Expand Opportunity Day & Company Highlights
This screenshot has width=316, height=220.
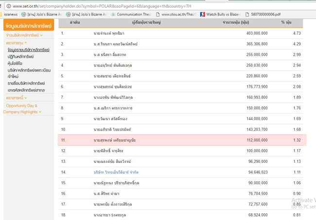tap(22, 109)
